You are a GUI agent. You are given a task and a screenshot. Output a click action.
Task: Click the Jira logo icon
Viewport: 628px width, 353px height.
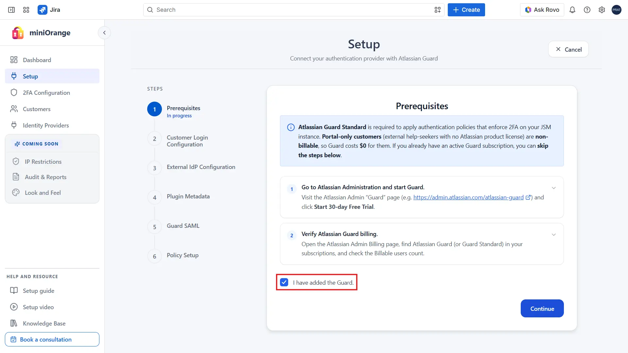(42, 10)
